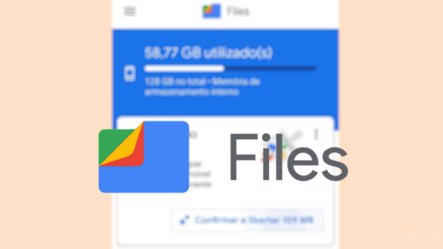Click the large blue Files folder logo
443x249 pixels.
click(x=144, y=157)
